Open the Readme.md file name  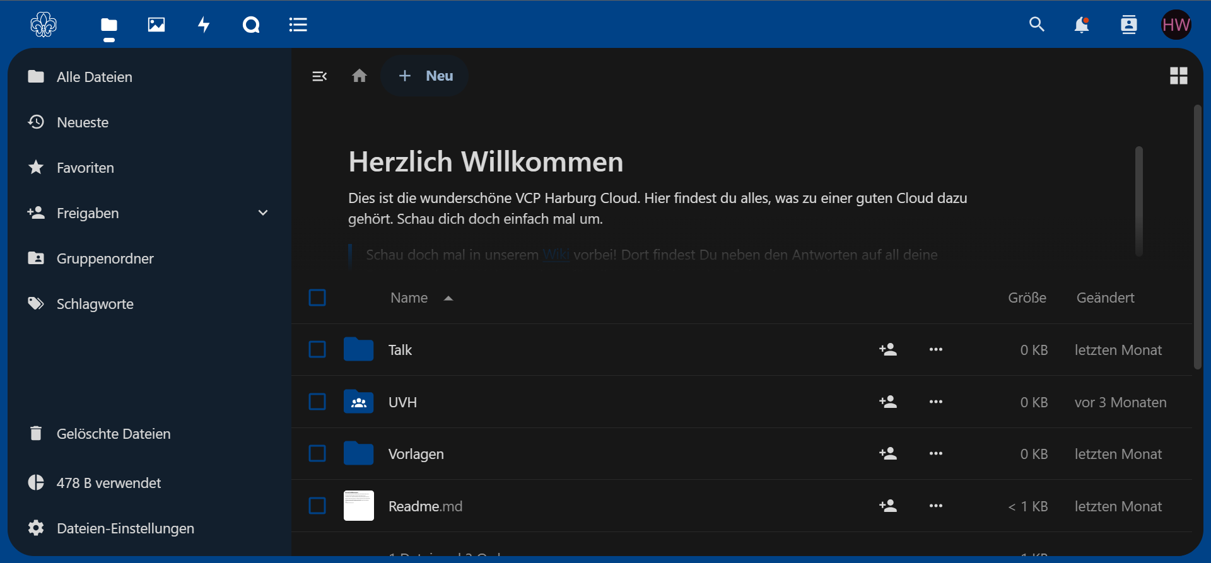(x=425, y=506)
